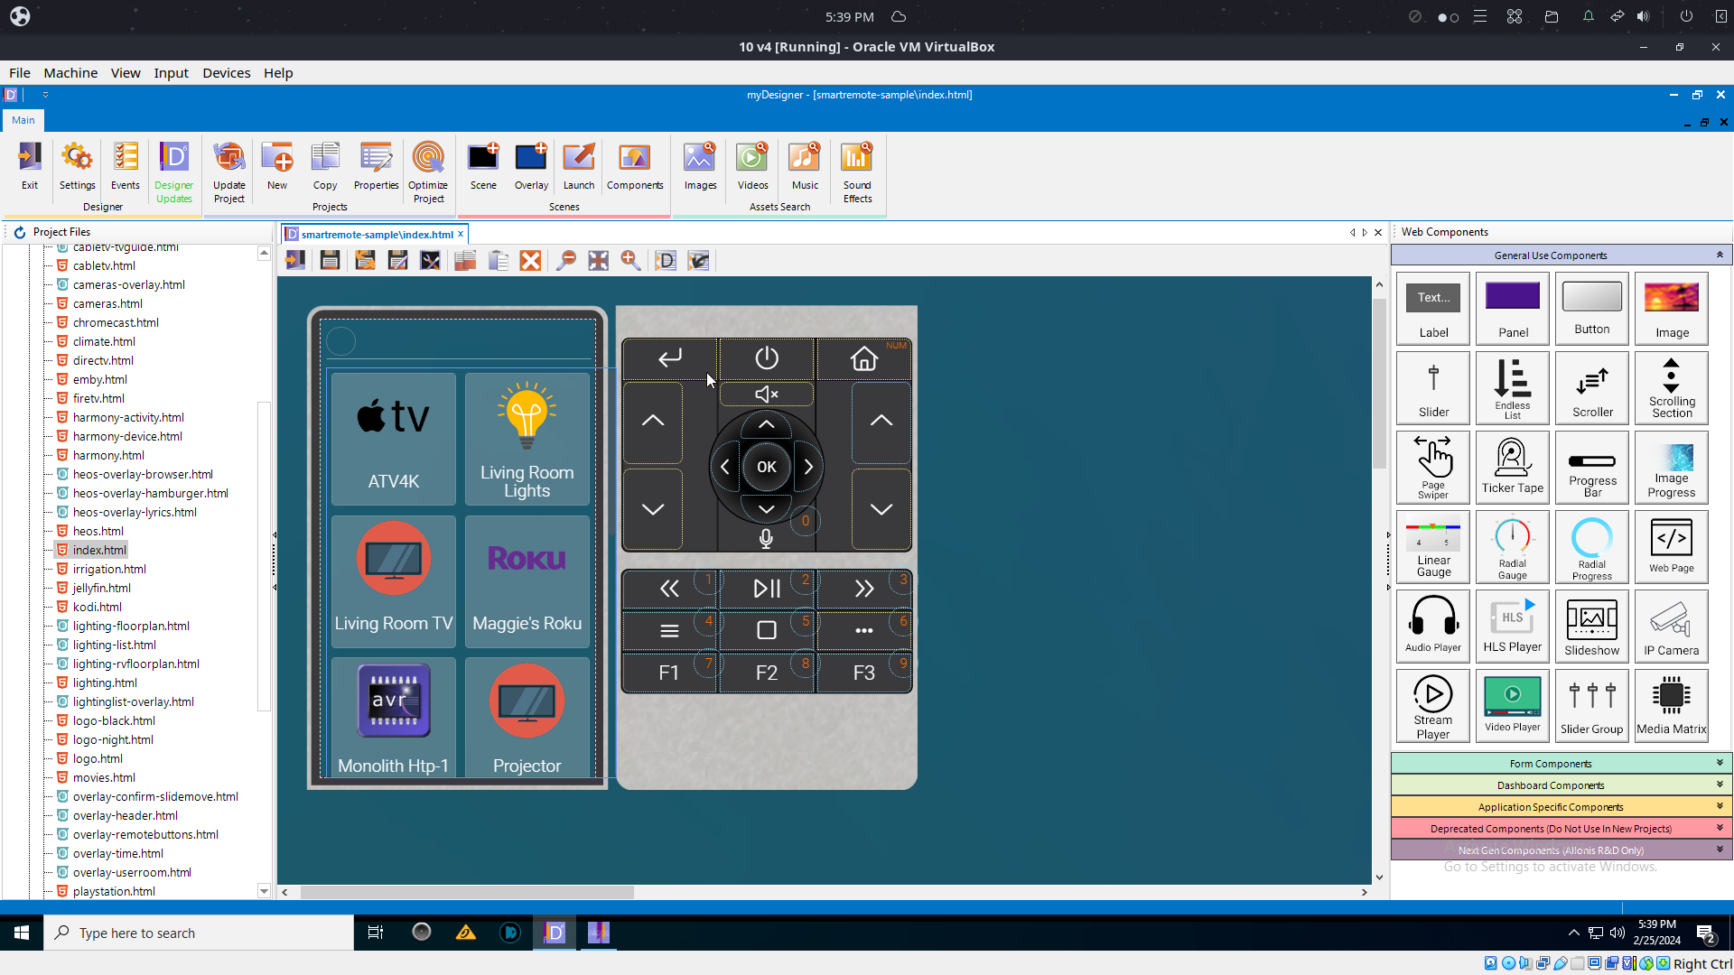The width and height of the screenshot is (1734, 975).
Task: Search Videos assets
Action: (752, 166)
